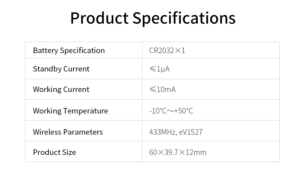Click the ≤10mA working current value
Screen dimensions: 307x181
(162, 89)
